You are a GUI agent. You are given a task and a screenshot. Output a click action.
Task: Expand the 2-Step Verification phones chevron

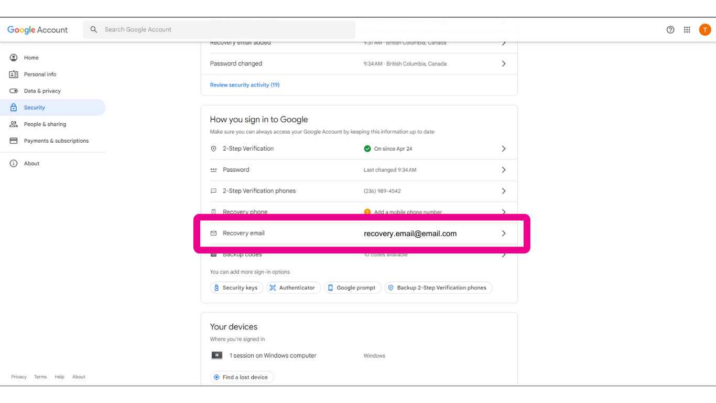point(504,191)
